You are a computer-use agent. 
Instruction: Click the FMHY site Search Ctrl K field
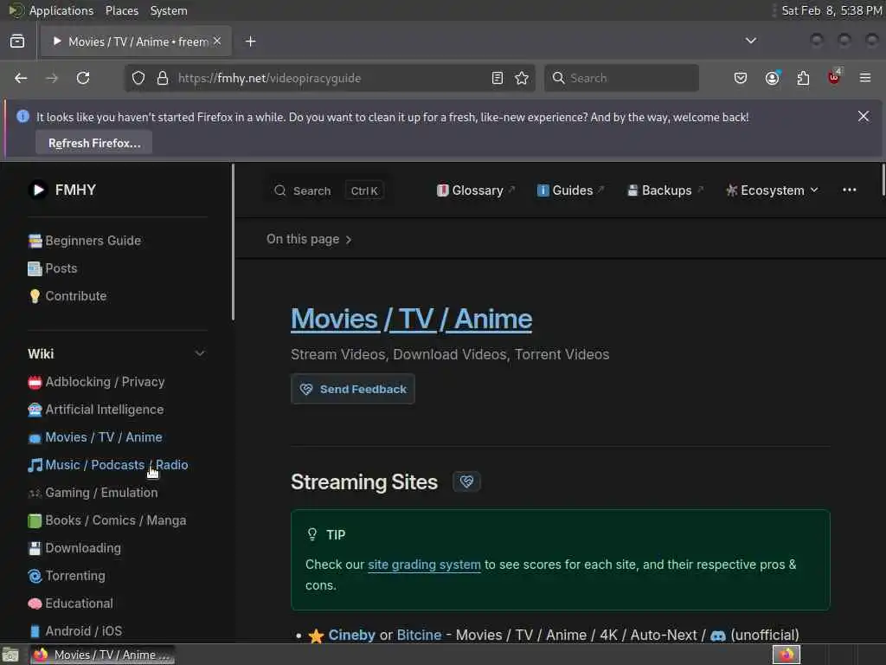[328, 190]
